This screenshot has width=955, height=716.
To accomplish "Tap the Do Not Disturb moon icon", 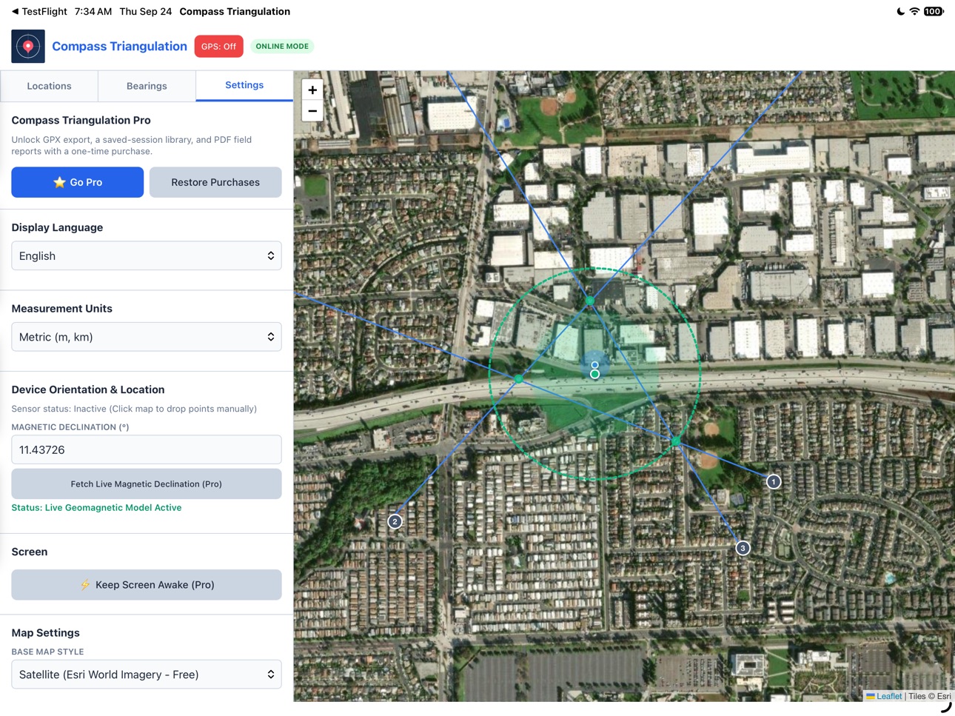I will pos(900,11).
